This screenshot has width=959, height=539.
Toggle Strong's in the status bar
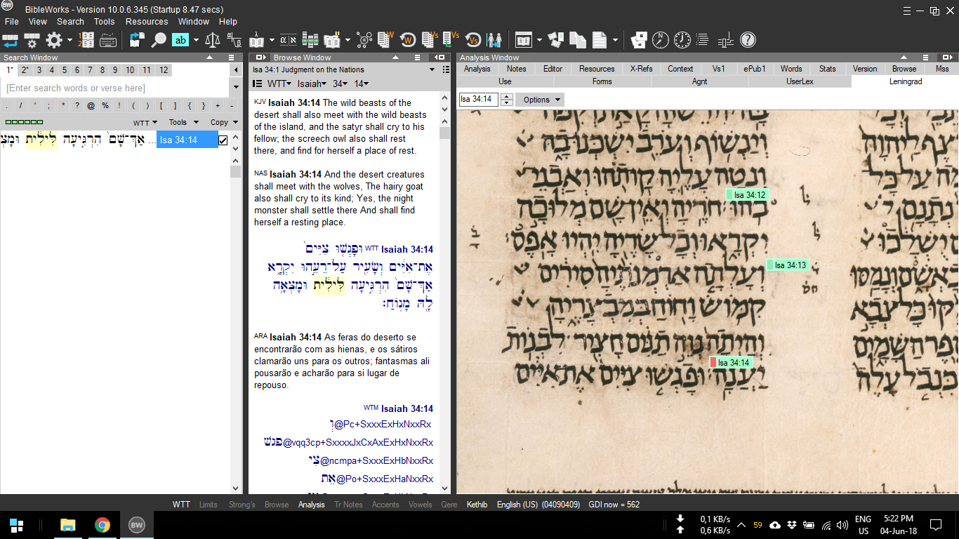(242, 505)
